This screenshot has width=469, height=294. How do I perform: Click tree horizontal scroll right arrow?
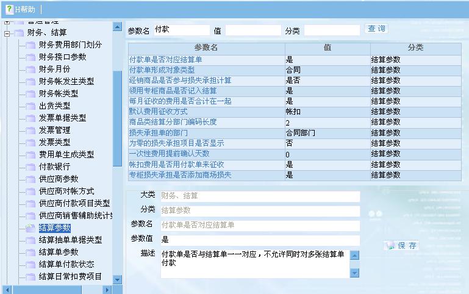(107, 290)
